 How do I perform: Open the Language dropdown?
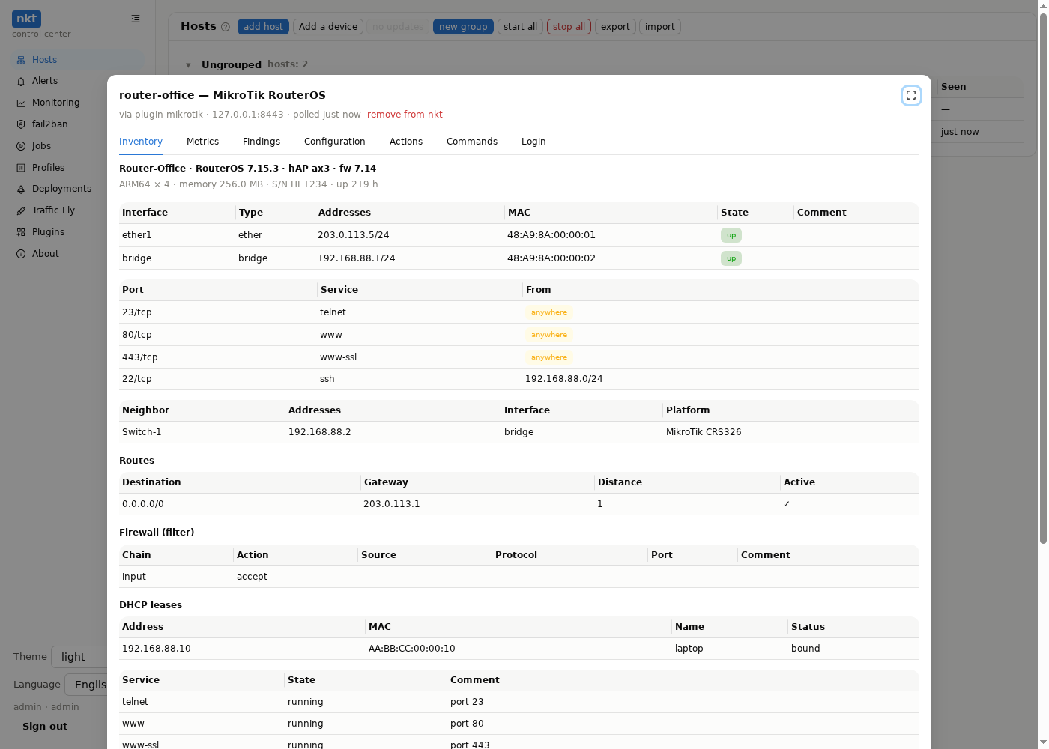tap(85, 685)
